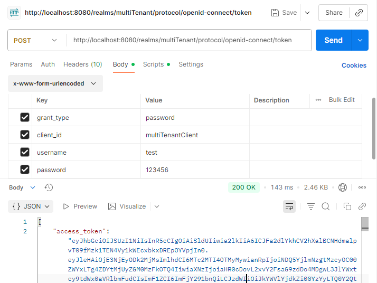This screenshot has height=283, width=377.
Task: Open the Scripts tab
Action: point(153,64)
